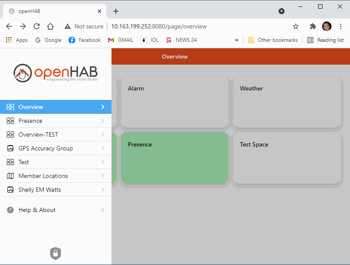Open Help & About from the sidebar

pos(37,210)
